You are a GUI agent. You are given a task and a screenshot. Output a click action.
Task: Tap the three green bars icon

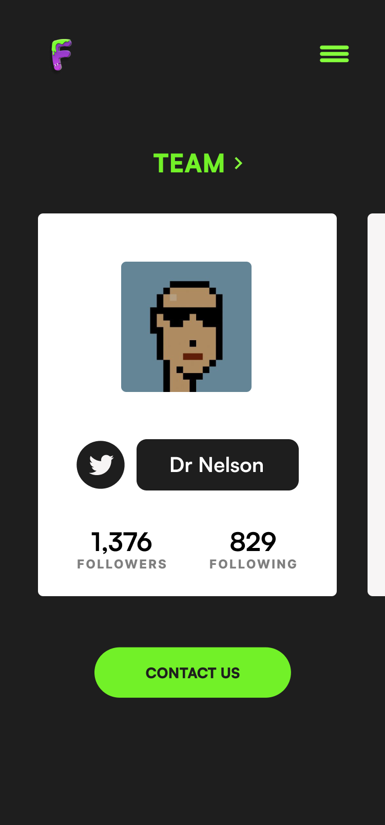[x=334, y=54]
